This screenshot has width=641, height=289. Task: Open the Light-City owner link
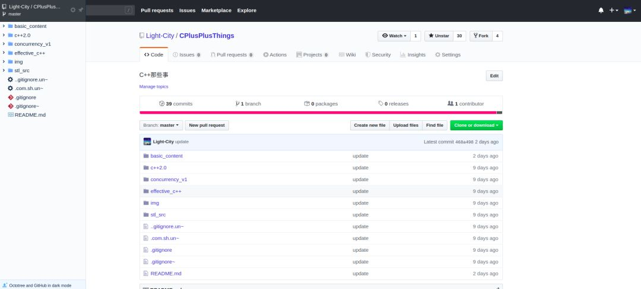click(x=160, y=36)
